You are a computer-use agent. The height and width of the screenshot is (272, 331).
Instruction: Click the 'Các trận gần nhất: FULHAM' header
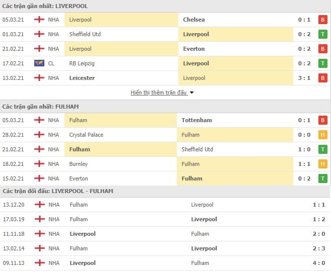pyautogui.click(x=40, y=107)
